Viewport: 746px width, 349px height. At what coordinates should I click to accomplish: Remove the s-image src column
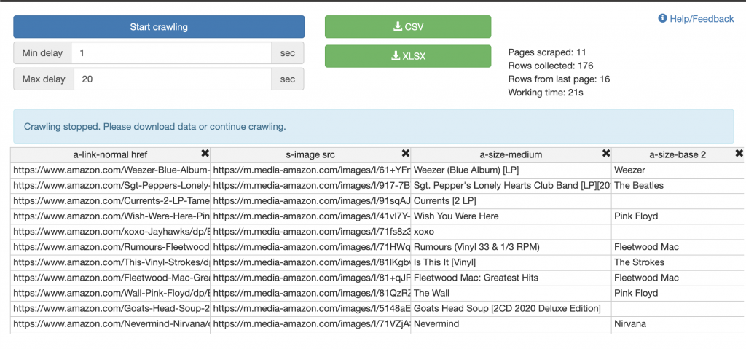405,154
